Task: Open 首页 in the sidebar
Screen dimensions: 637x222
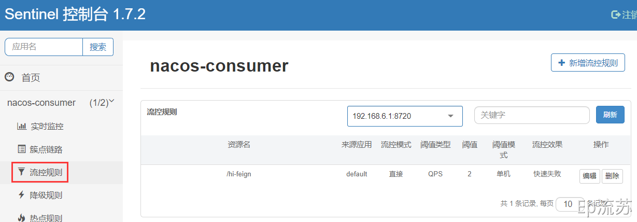Action: (31, 78)
